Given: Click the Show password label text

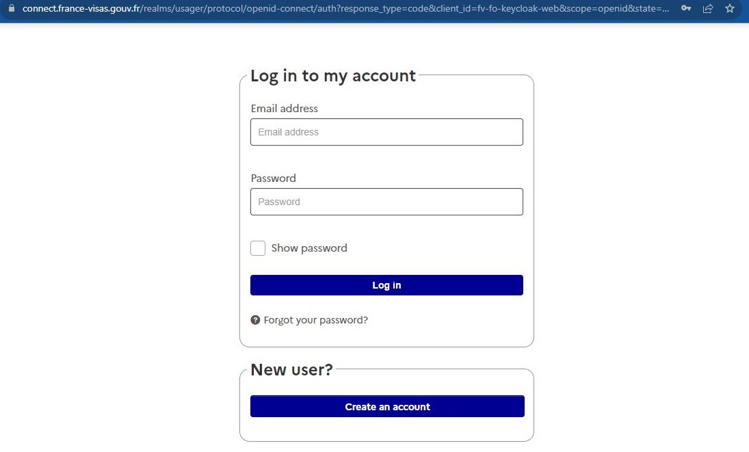Looking at the screenshot, I should (x=309, y=248).
